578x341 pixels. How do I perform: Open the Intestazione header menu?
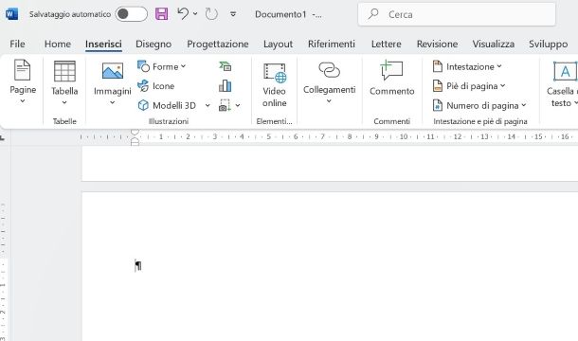pos(467,66)
